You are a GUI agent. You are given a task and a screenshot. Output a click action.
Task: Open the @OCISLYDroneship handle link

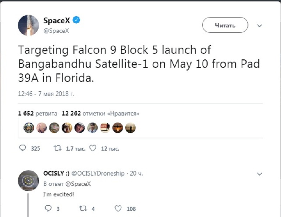pyautogui.click(x=98, y=173)
